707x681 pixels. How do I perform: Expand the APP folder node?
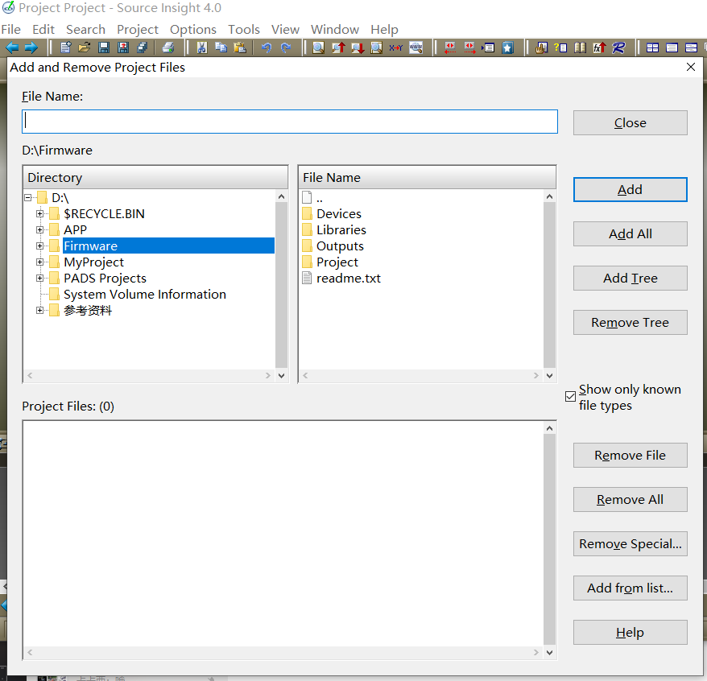[39, 230]
